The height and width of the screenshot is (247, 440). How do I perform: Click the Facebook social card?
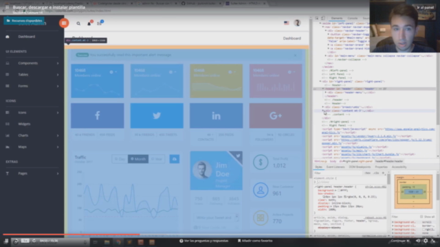[x=98, y=115]
